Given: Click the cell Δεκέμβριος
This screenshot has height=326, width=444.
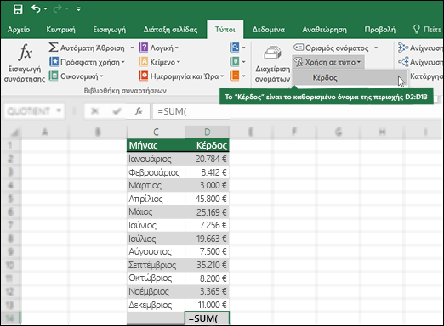Looking at the screenshot, I should [156, 305].
